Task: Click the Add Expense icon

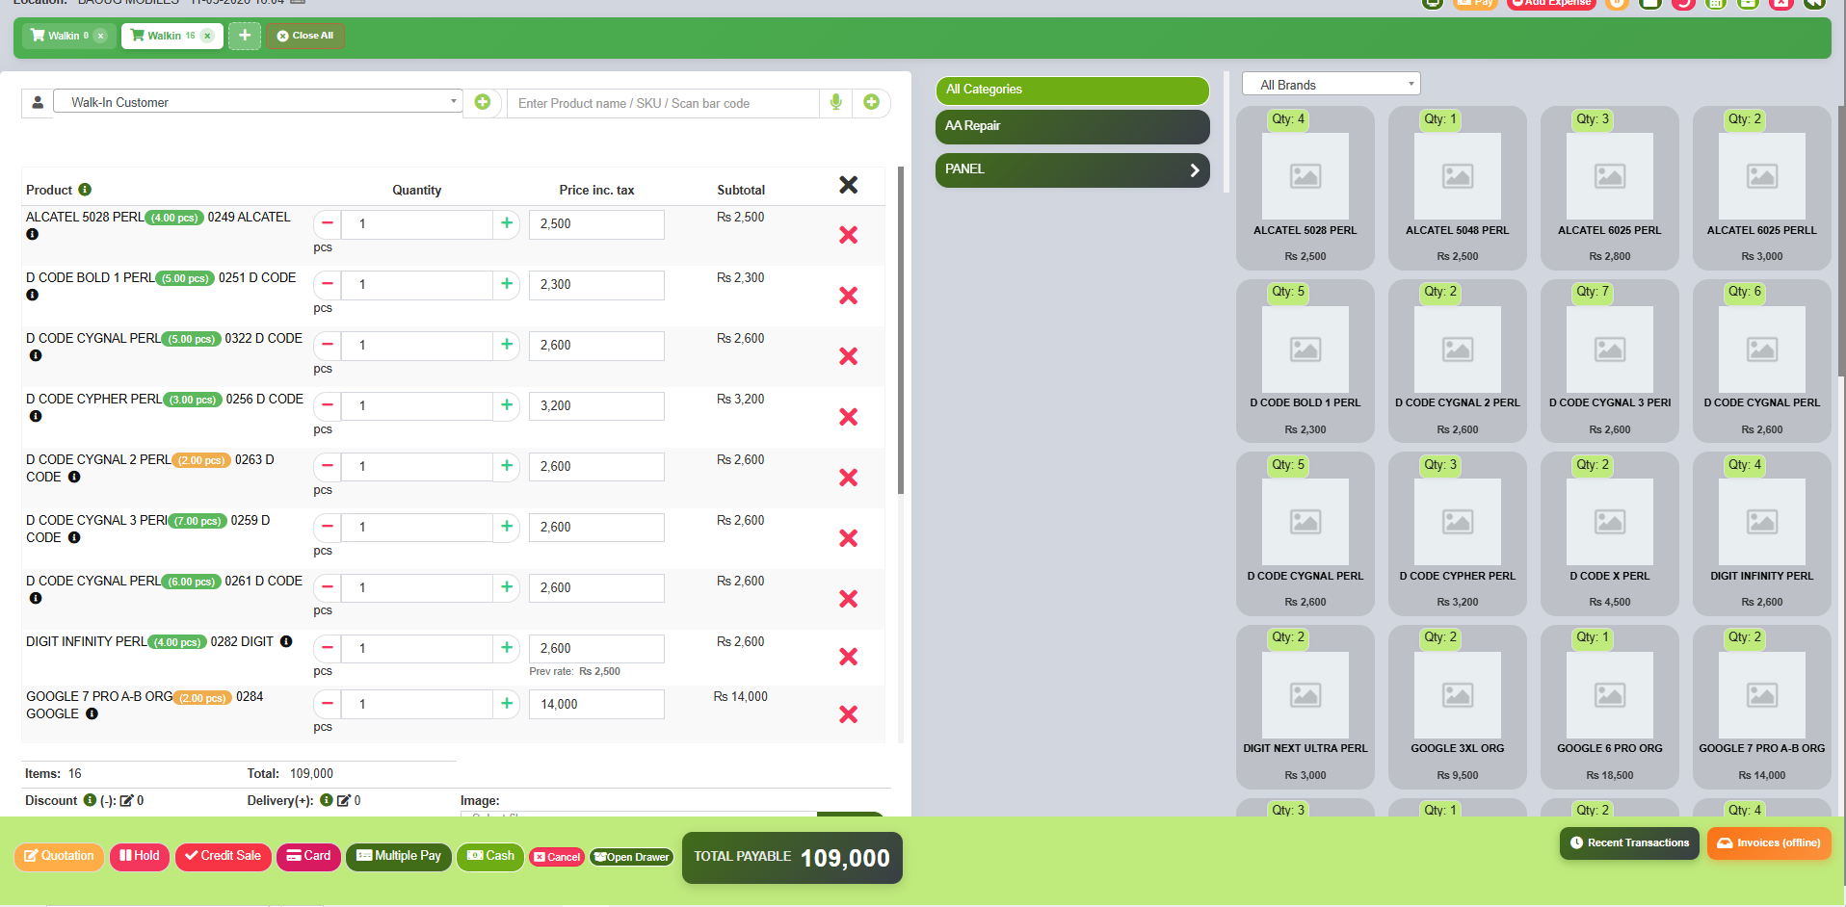Action: click(x=1550, y=5)
